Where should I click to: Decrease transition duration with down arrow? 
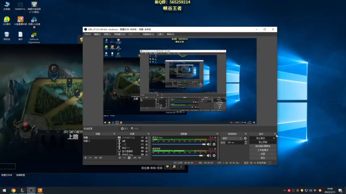click(246, 144)
